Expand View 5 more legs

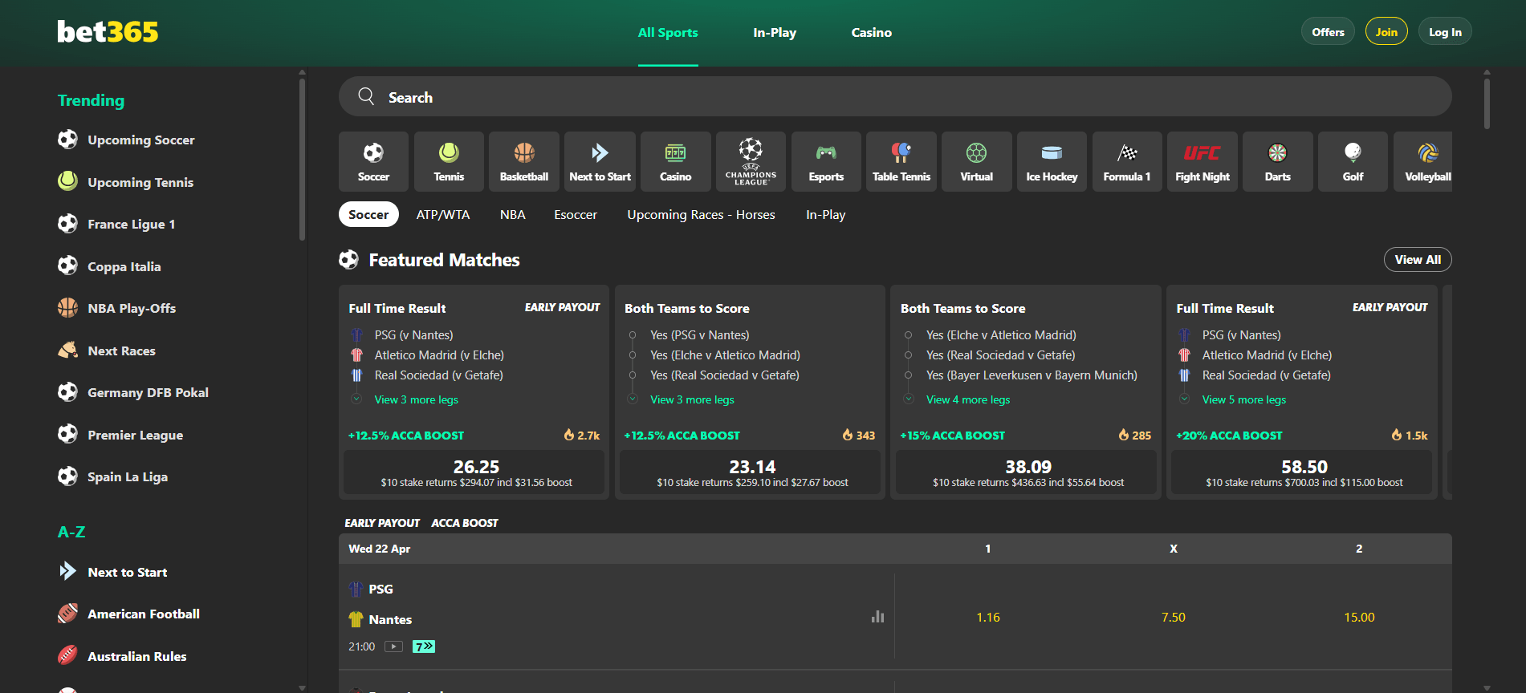click(x=1243, y=399)
